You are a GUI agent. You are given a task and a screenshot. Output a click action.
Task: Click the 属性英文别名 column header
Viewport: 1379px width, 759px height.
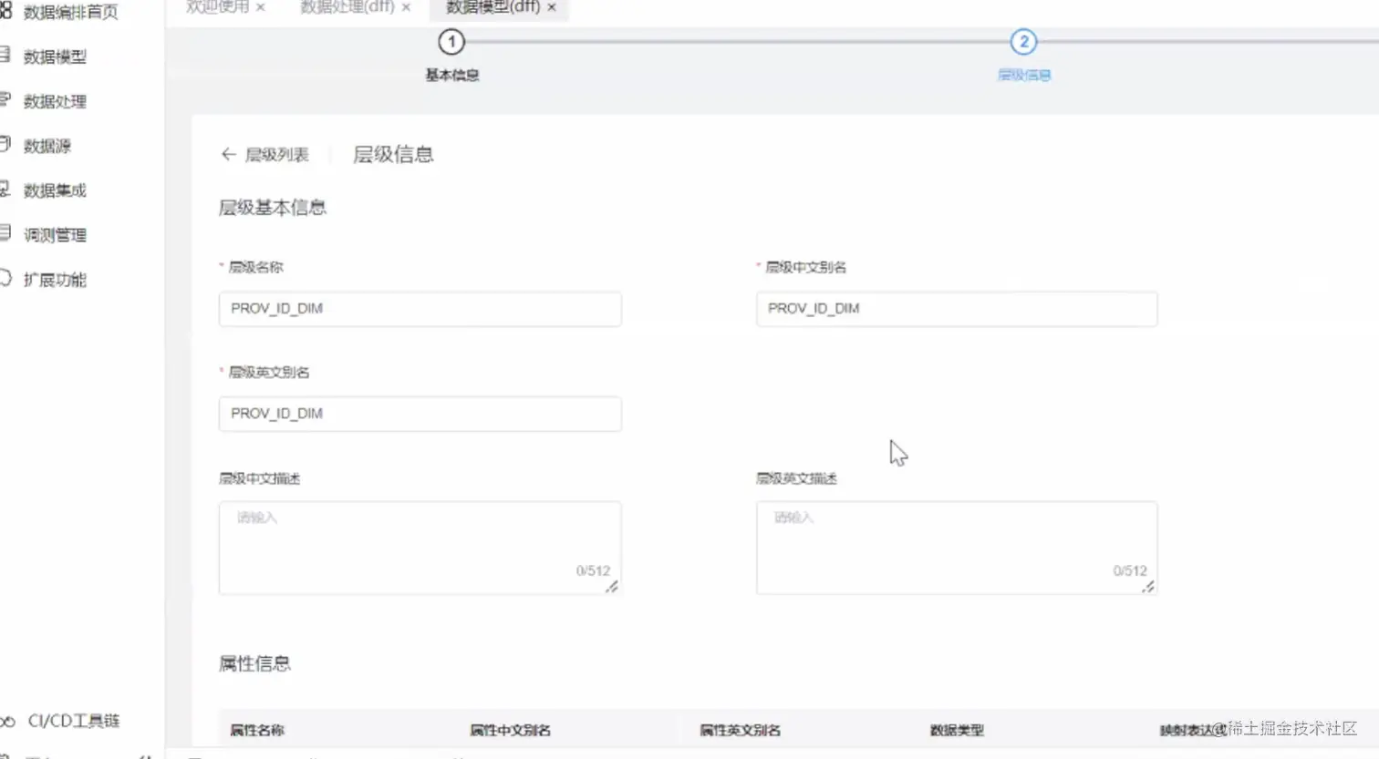pos(740,730)
